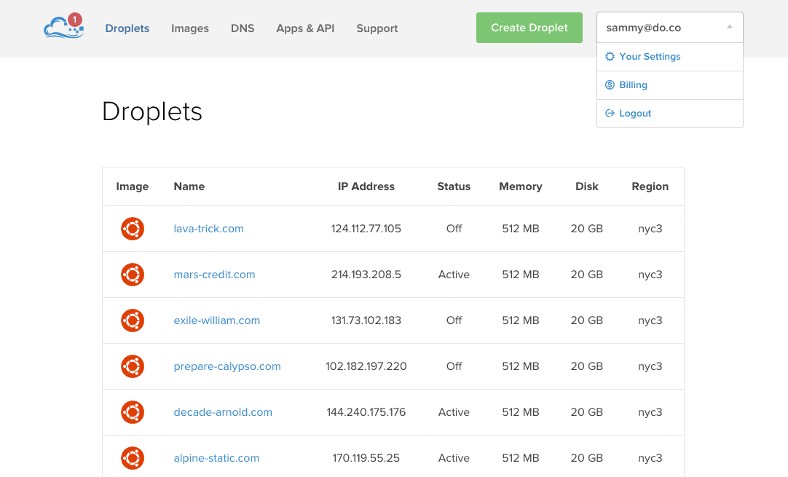
Task: Click the arrow icon beside Logout
Action: [x=610, y=113]
